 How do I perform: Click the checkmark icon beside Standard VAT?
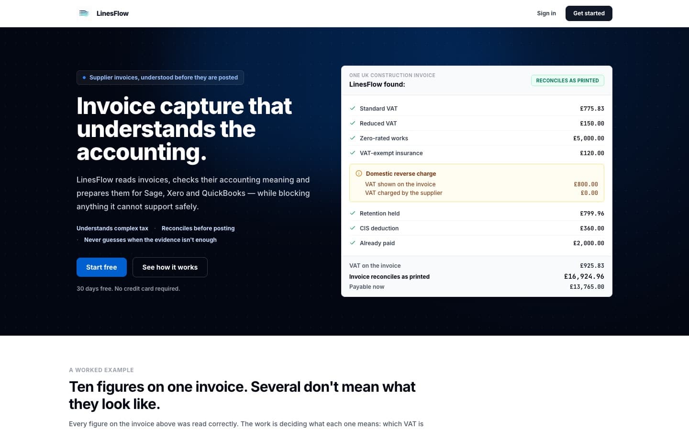point(353,108)
